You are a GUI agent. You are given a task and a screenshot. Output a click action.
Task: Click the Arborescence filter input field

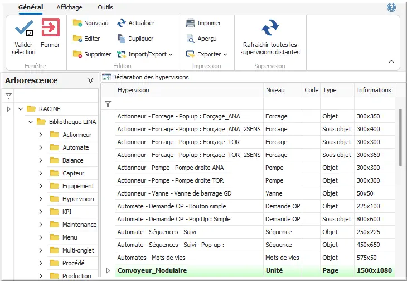tap(55, 96)
